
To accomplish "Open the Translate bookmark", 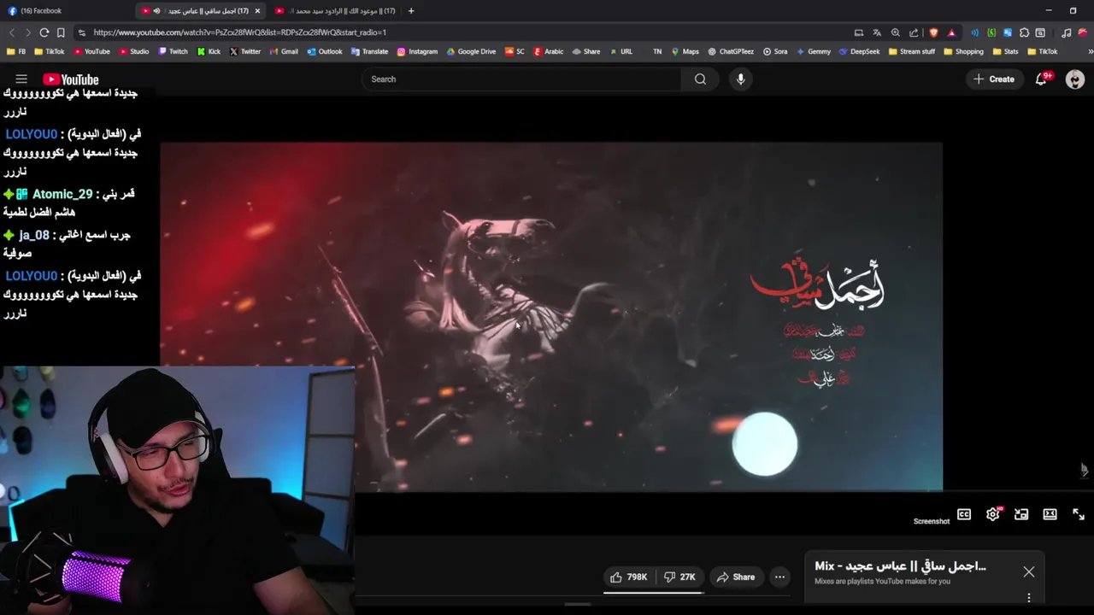I will [x=369, y=51].
